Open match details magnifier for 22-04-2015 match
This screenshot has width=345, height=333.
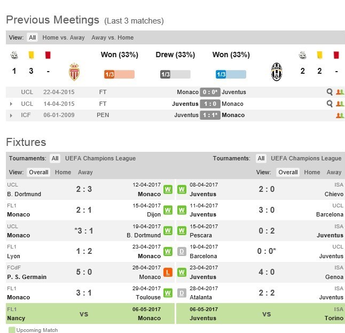coord(330,92)
